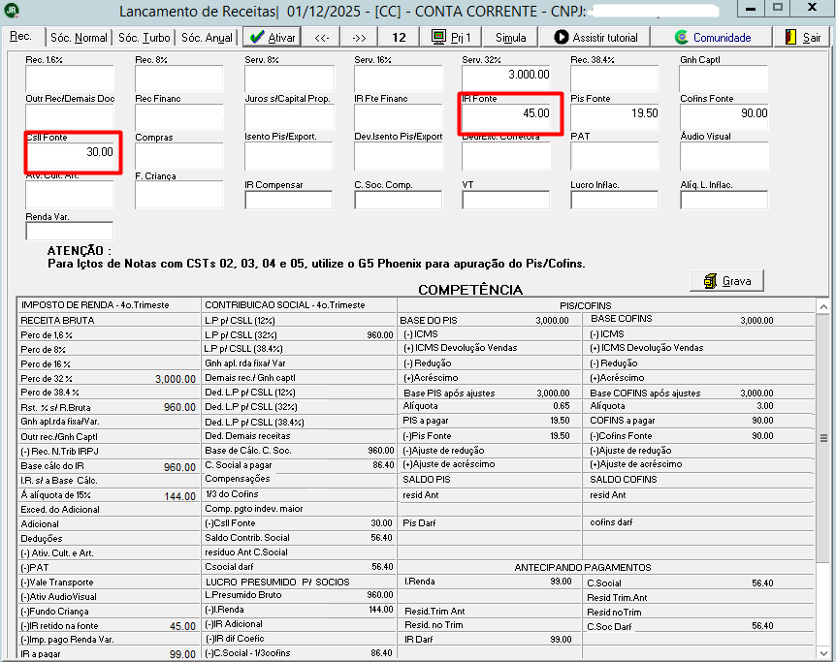The height and width of the screenshot is (662, 836).
Task: Select the 'C. Social a pagar' row
Action: [x=299, y=465]
